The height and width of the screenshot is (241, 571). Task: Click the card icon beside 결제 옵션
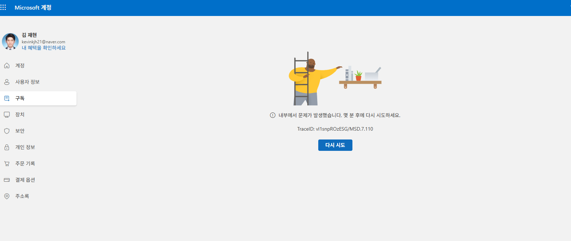[x=7, y=180]
